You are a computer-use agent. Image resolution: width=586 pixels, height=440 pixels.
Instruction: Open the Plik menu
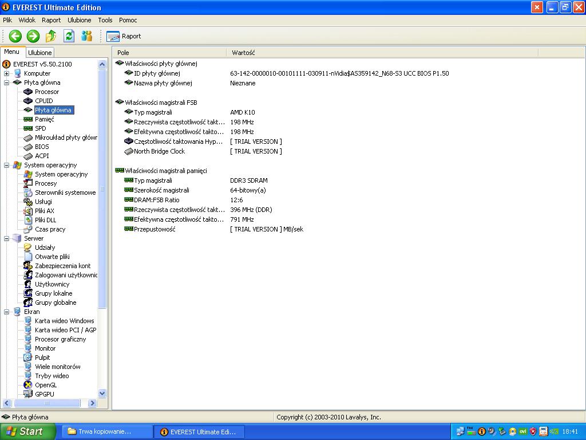point(7,20)
